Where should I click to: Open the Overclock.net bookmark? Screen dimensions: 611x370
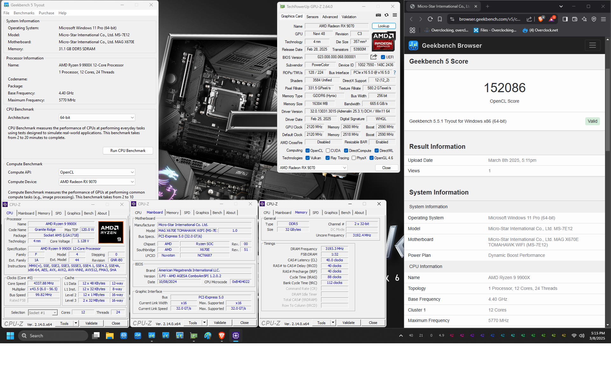[540, 30]
